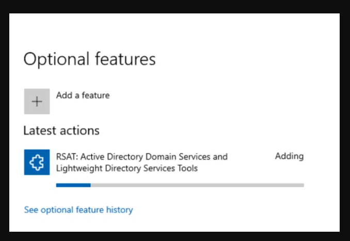
Task: Click the 'Optional features' page heading
Action: 89,59
